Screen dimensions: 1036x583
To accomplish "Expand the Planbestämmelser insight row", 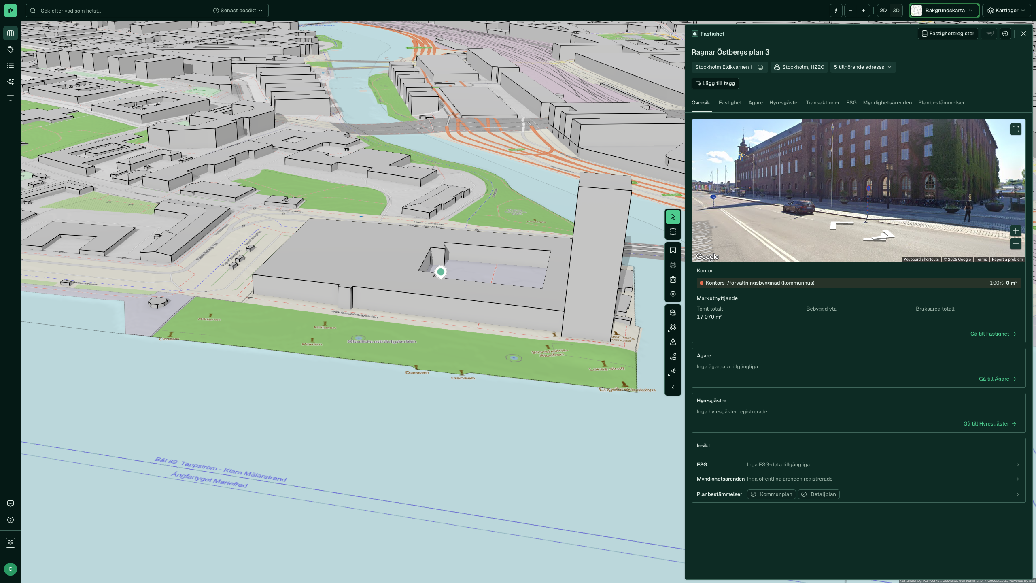I will (x=858, y=494).
